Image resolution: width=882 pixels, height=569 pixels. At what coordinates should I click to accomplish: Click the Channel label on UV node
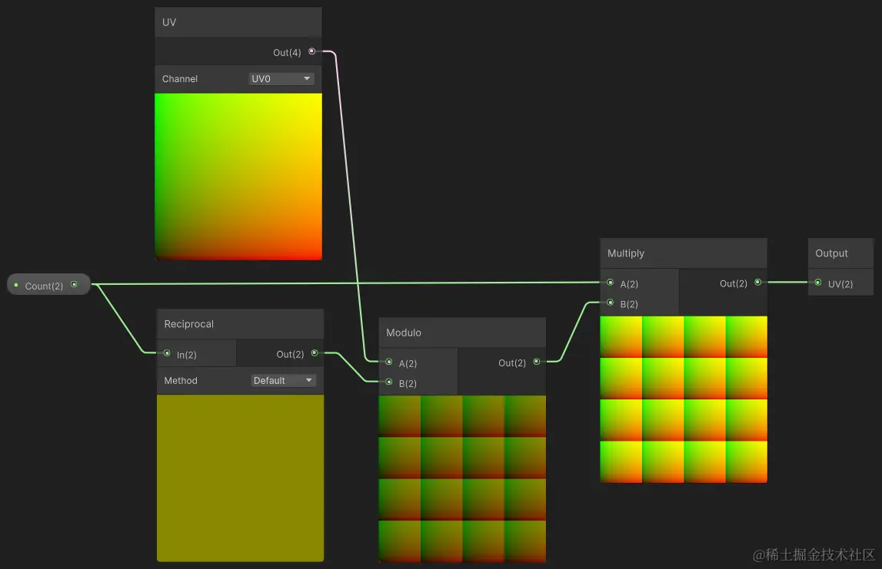(180, 78)
